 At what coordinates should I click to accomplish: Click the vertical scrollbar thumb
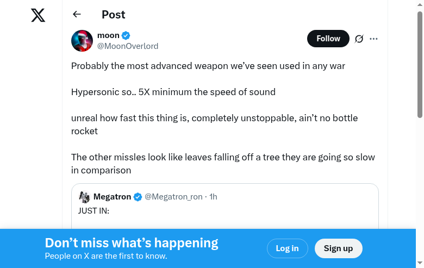coord(420,63)
